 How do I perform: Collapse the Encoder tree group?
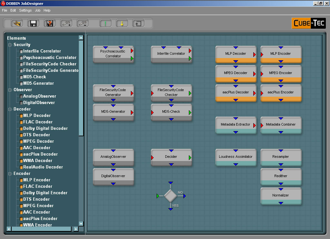pyautogui.click(x=10, y=174)
